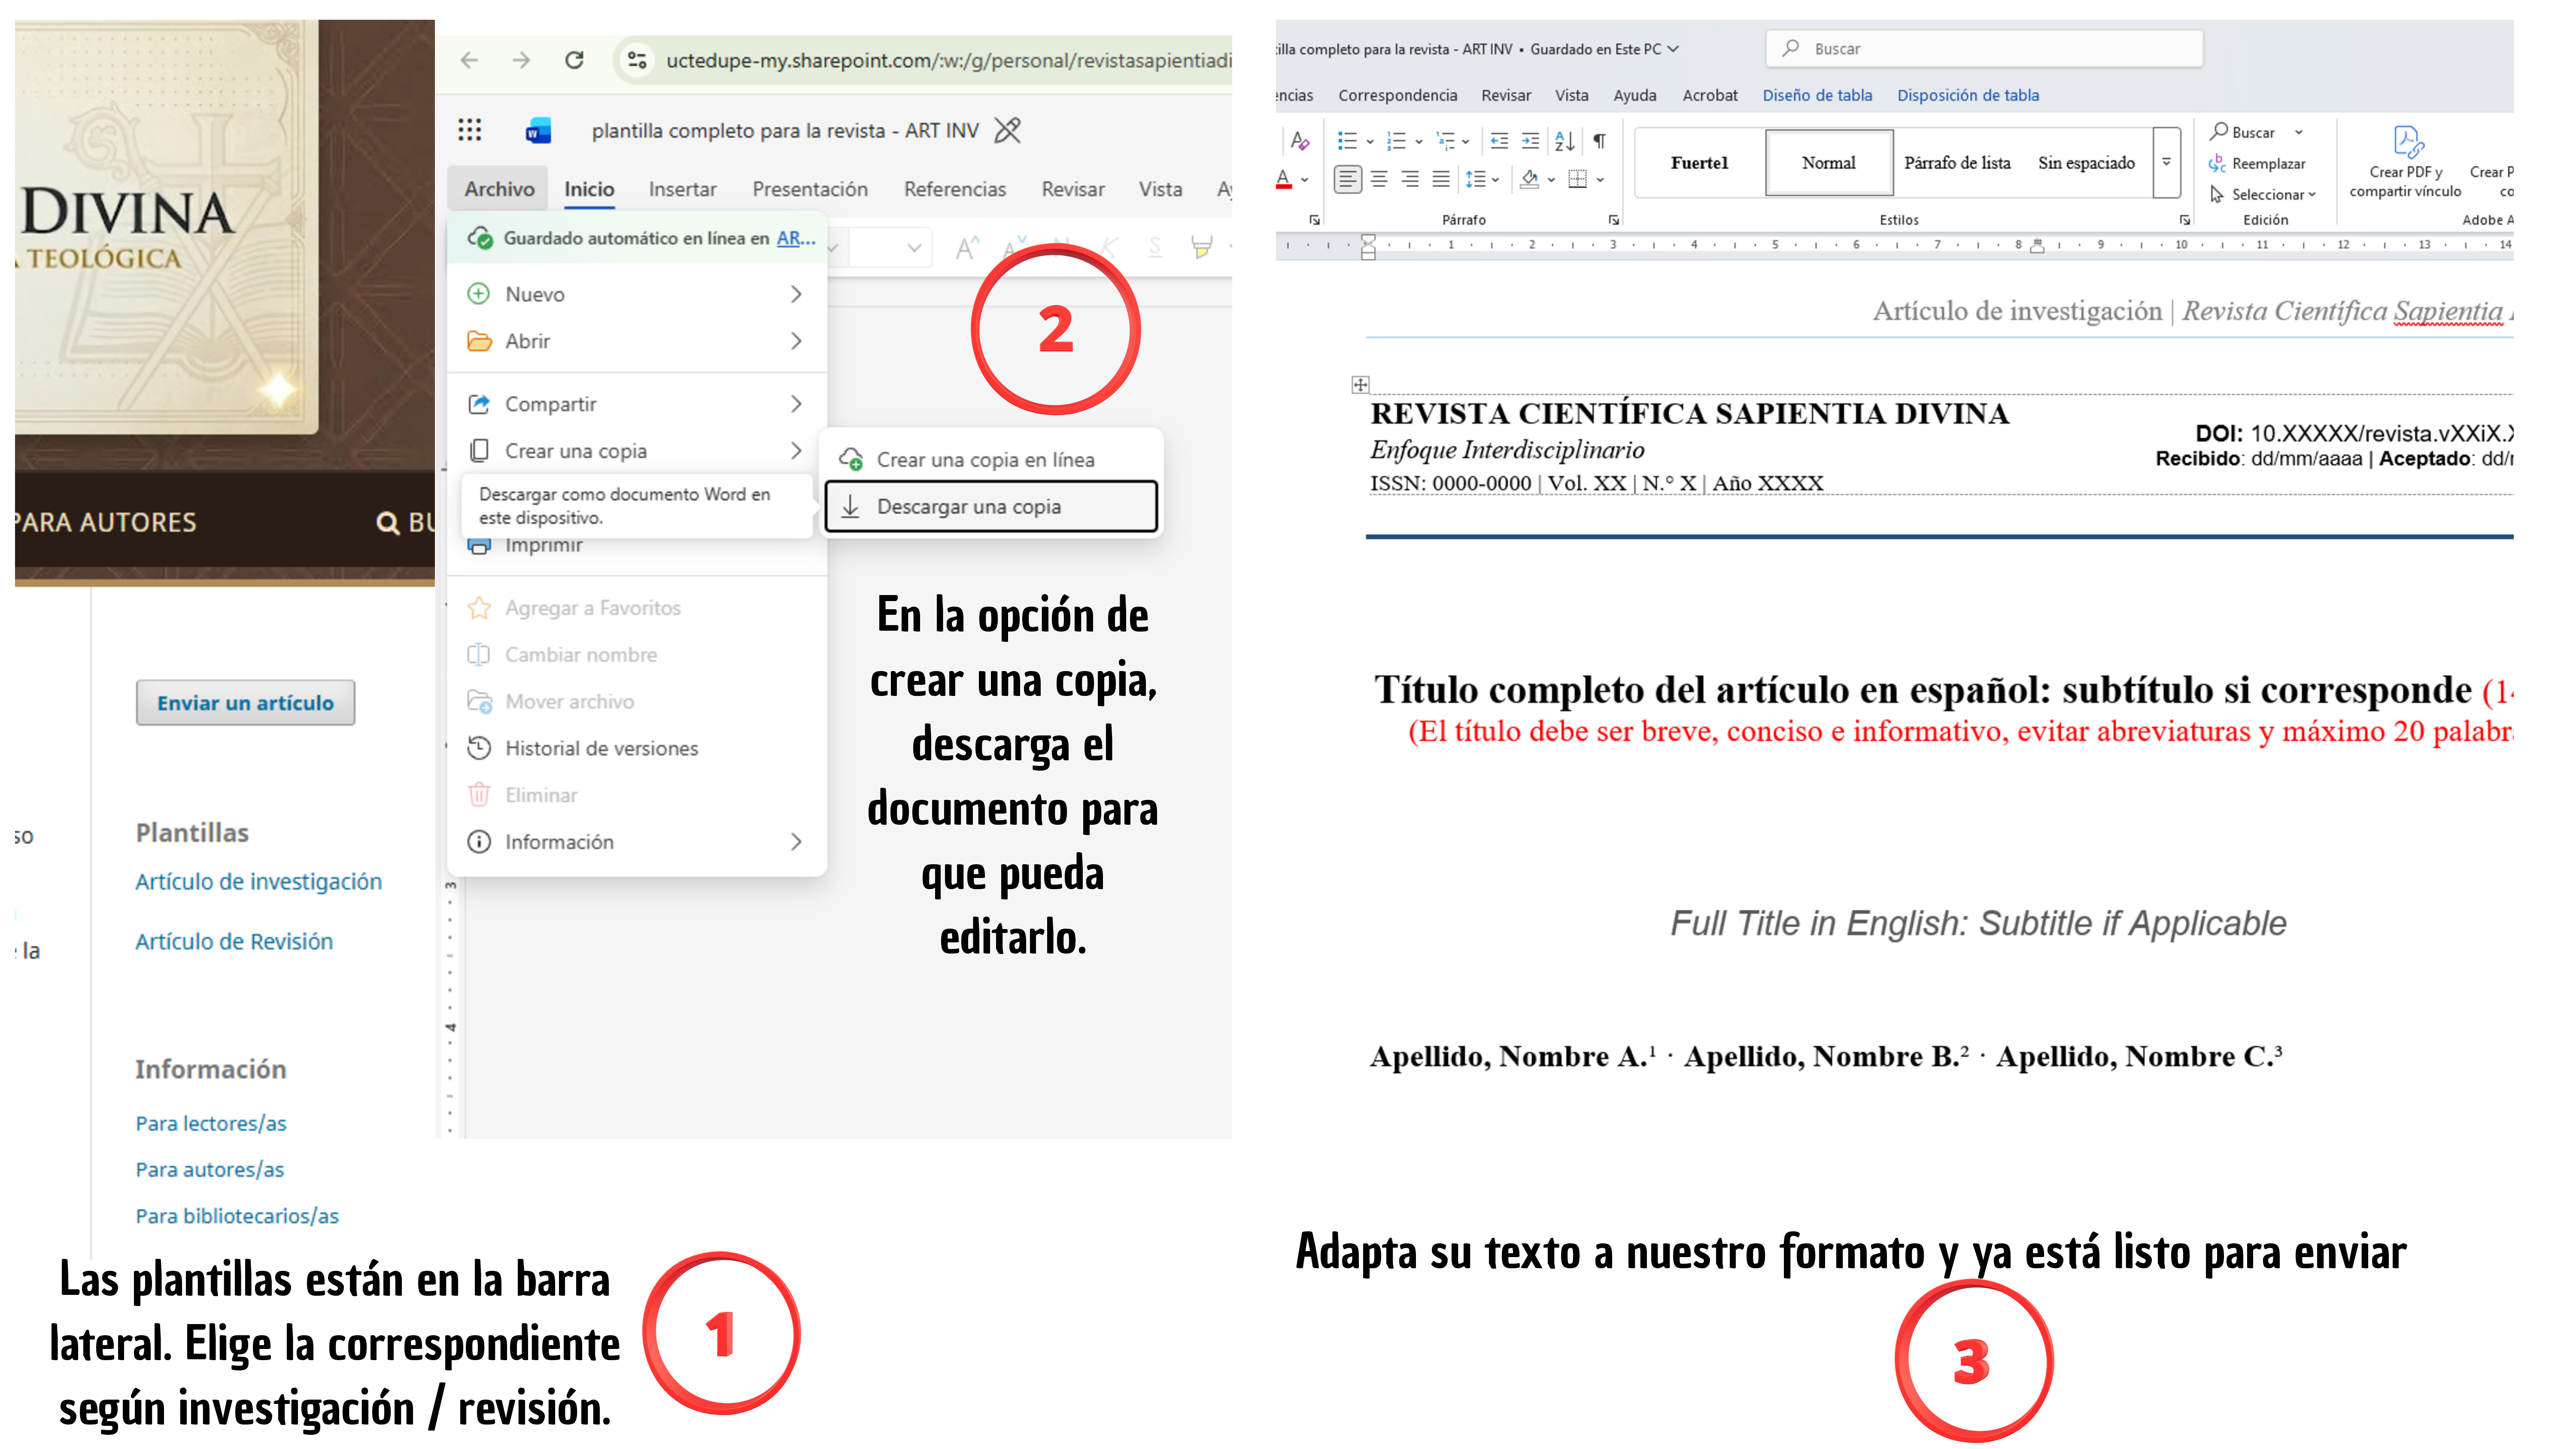Click the browser reload icon
The height and width of the screenshot is (1449, 2576).
(574, 60)
